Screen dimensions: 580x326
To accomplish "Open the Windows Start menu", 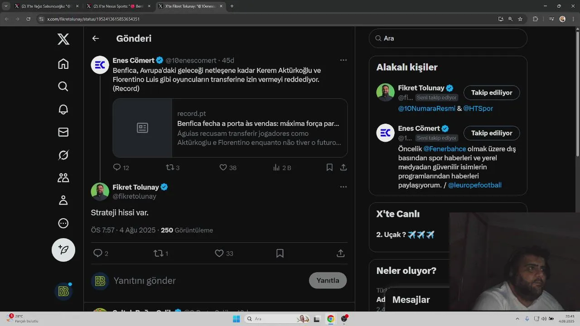I will [x=236, y=319].
